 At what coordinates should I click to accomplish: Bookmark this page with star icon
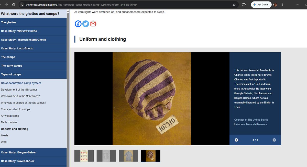tap(234, 5)
